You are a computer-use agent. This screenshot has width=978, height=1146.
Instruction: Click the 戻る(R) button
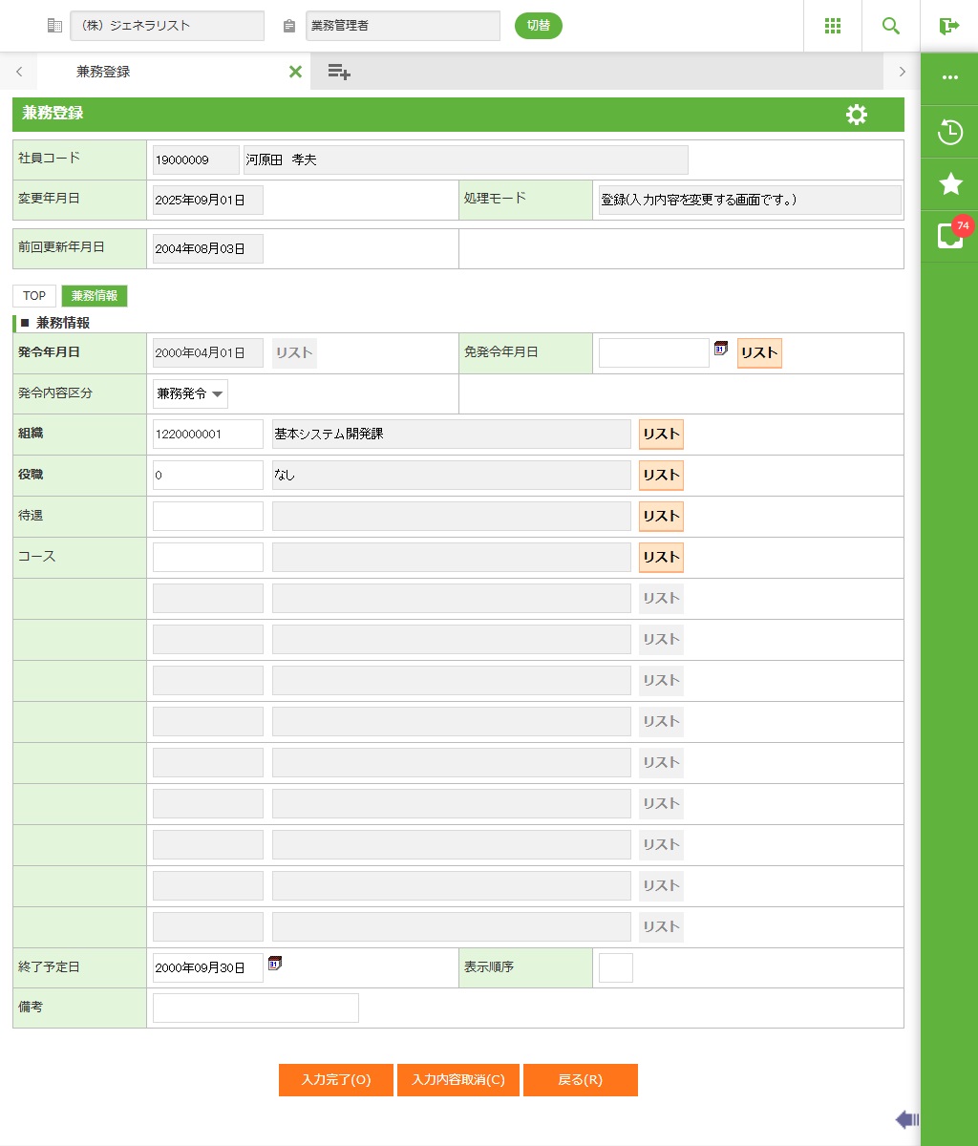(x=580, y=1080)
